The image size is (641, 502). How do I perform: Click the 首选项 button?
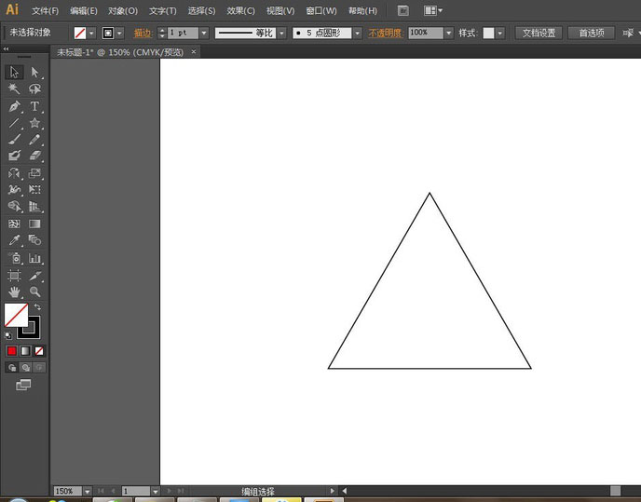coord(591,33)
